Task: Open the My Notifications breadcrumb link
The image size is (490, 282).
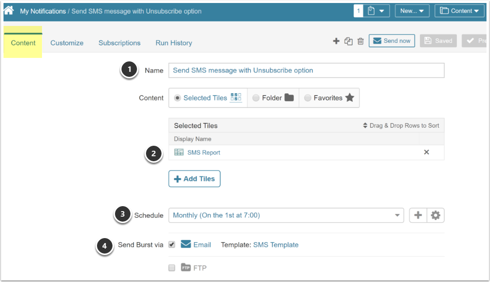Action: coord(43,11)
